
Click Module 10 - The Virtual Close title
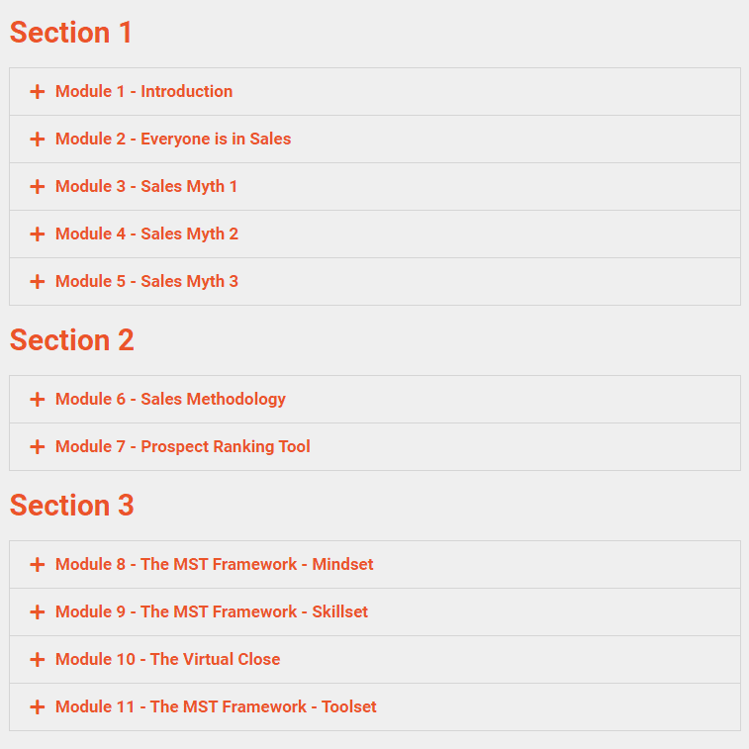167,660
